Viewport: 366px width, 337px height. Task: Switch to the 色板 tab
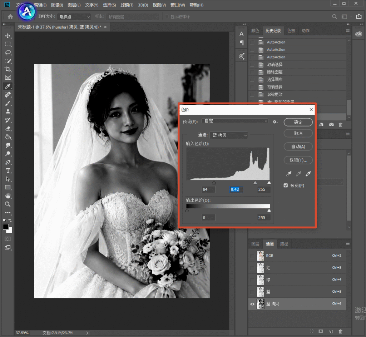coord(291,31)
